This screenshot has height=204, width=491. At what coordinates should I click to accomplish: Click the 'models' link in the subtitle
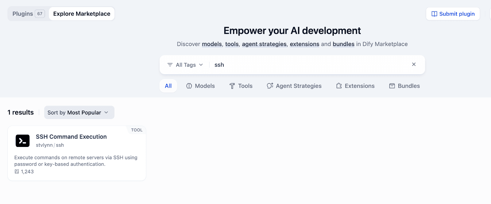click(x=212, y=44)
